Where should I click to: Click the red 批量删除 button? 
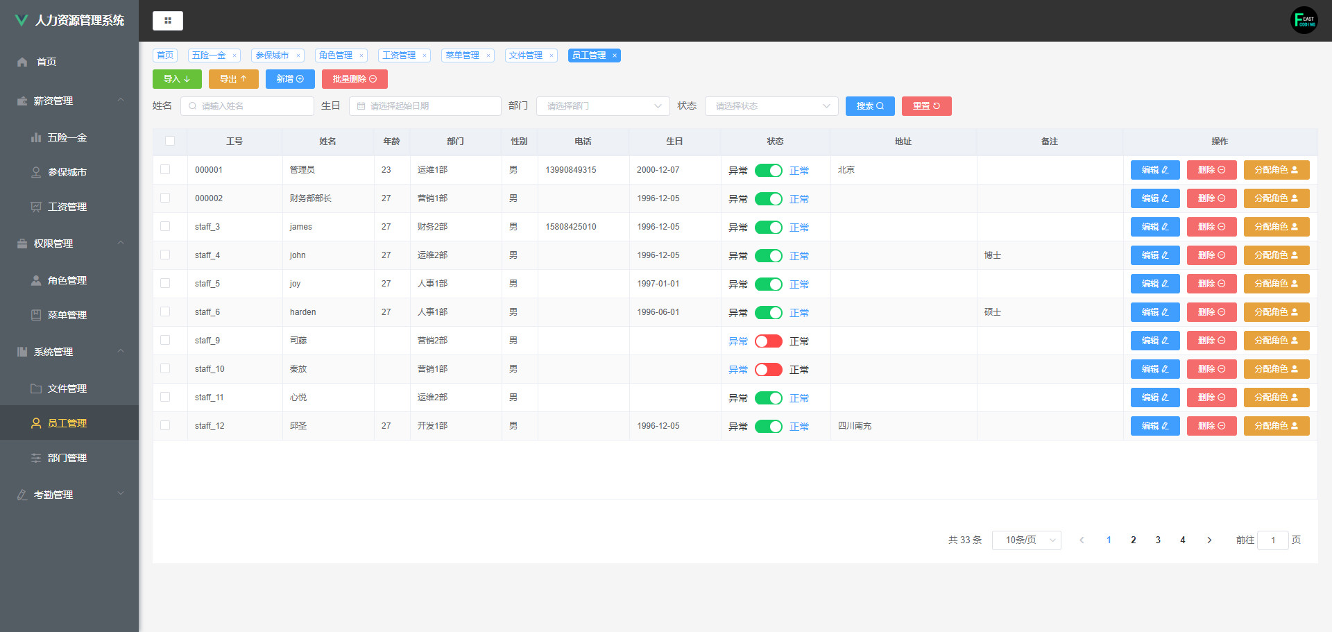point(355,79)
